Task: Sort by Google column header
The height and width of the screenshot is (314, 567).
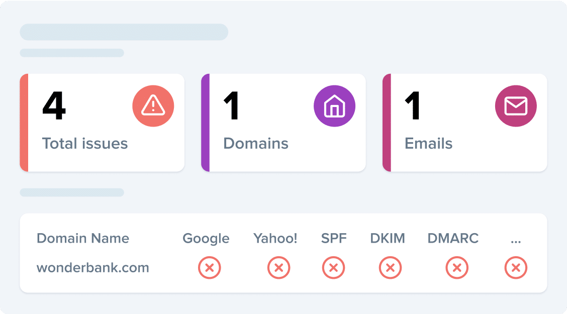Action: (x=206, y=239)
